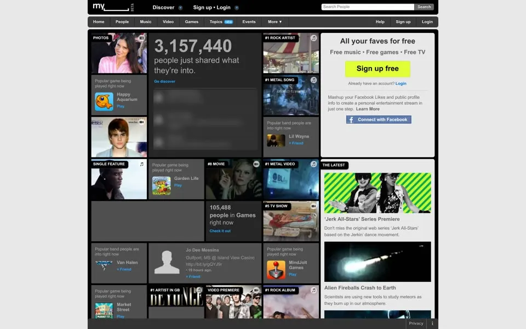Image resolution: width=526 pixels, height=329 pixels.
Task: Open 'Jerk All-Stars' Series Premiere headline
Action: (x=362, y=219)
